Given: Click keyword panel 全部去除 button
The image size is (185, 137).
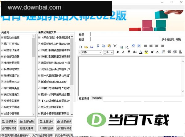Looking at the screenshot, I should [27, 121].
